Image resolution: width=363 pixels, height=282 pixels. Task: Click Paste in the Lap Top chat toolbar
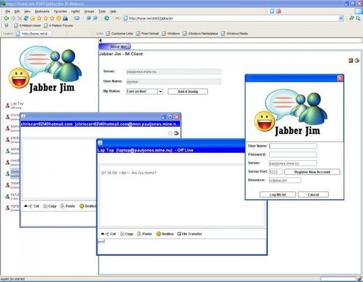144,234
